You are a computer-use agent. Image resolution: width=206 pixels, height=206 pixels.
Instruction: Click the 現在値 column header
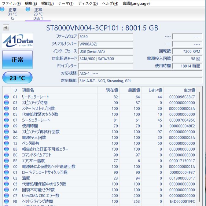[x=109, y=90]
